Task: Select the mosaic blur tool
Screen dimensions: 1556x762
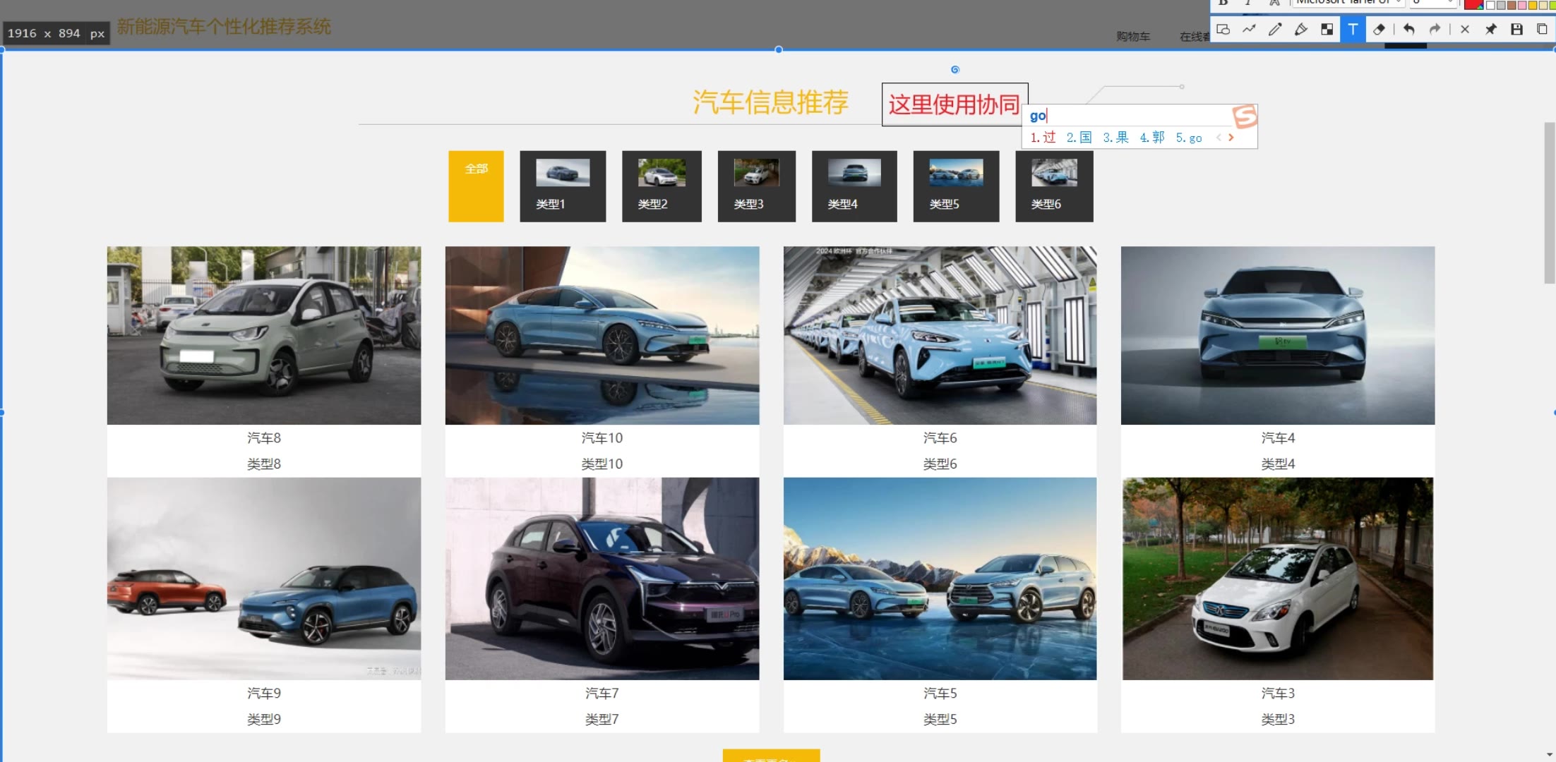Action: click(x=1327, y=30)
